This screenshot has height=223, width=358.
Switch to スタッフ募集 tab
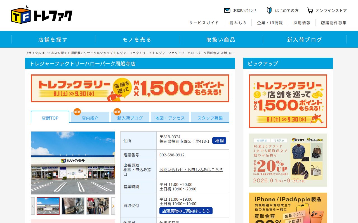pyautogui.click(x=210, y=118)
